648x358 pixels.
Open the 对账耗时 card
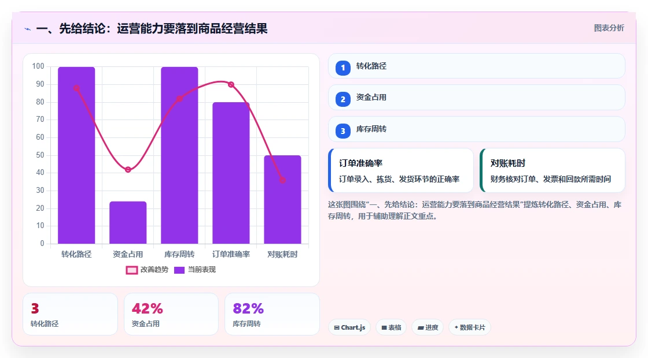pyautogui.click(x=553, y=170)
